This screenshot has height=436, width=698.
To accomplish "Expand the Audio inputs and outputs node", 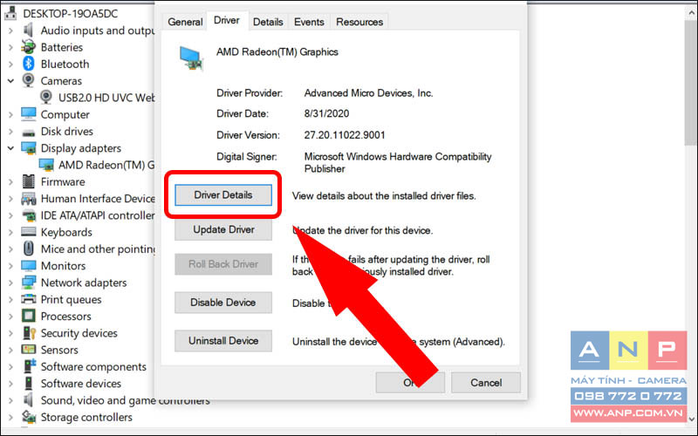I will [10, 31].
